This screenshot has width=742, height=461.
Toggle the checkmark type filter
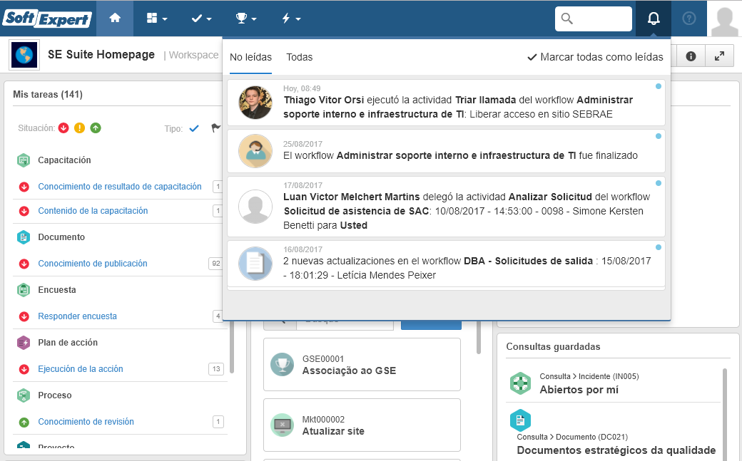pos(194,128)
